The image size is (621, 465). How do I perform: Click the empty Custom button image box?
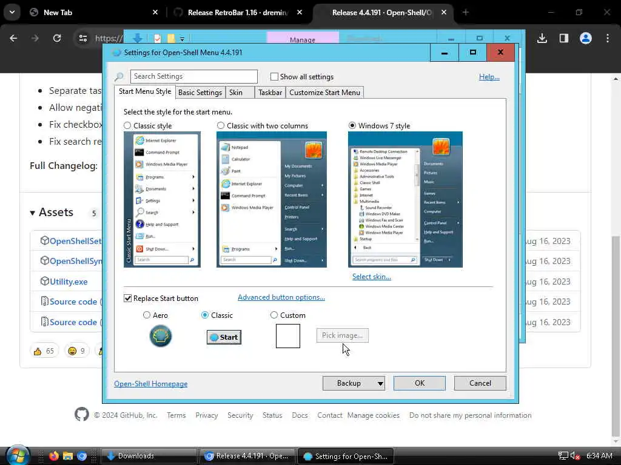coord(288,336)
